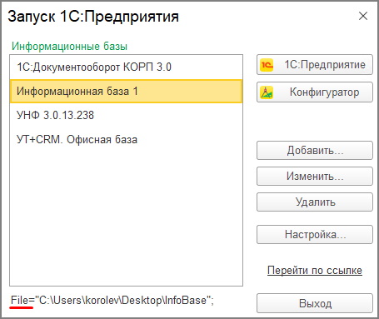Close the 1C launcher window
Screen dimensions: 379x319
click(363, 16)
